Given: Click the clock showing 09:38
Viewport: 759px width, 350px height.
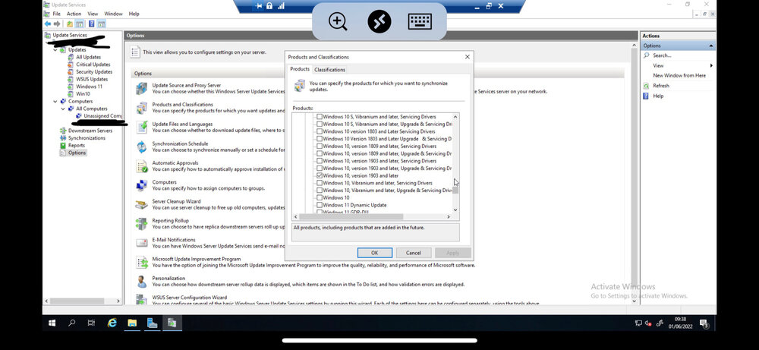Looking at the screenshot, I should (680, 319).
